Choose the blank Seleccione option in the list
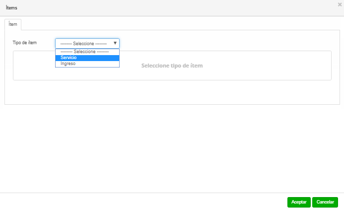Image resolution: width=344 pixels, height=208 pixels. [87, 52]
